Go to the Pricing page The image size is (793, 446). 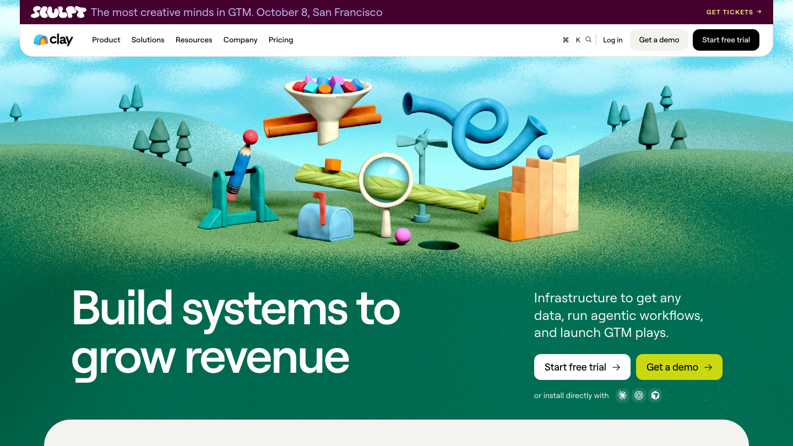click(x=281, y=40)
